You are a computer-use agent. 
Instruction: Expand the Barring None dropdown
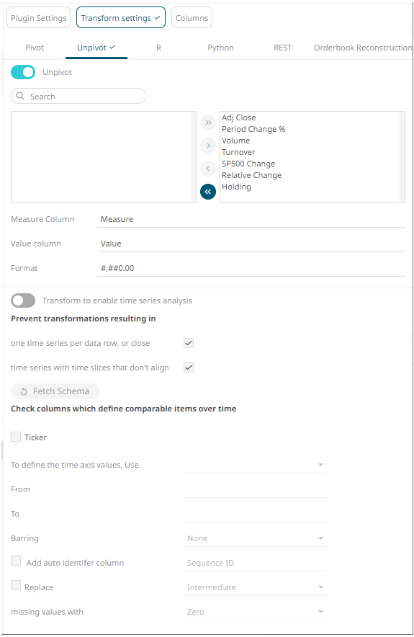256,538
